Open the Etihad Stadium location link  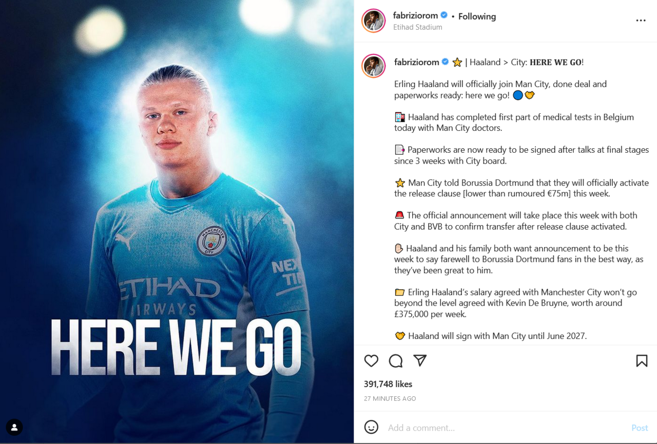417,27
